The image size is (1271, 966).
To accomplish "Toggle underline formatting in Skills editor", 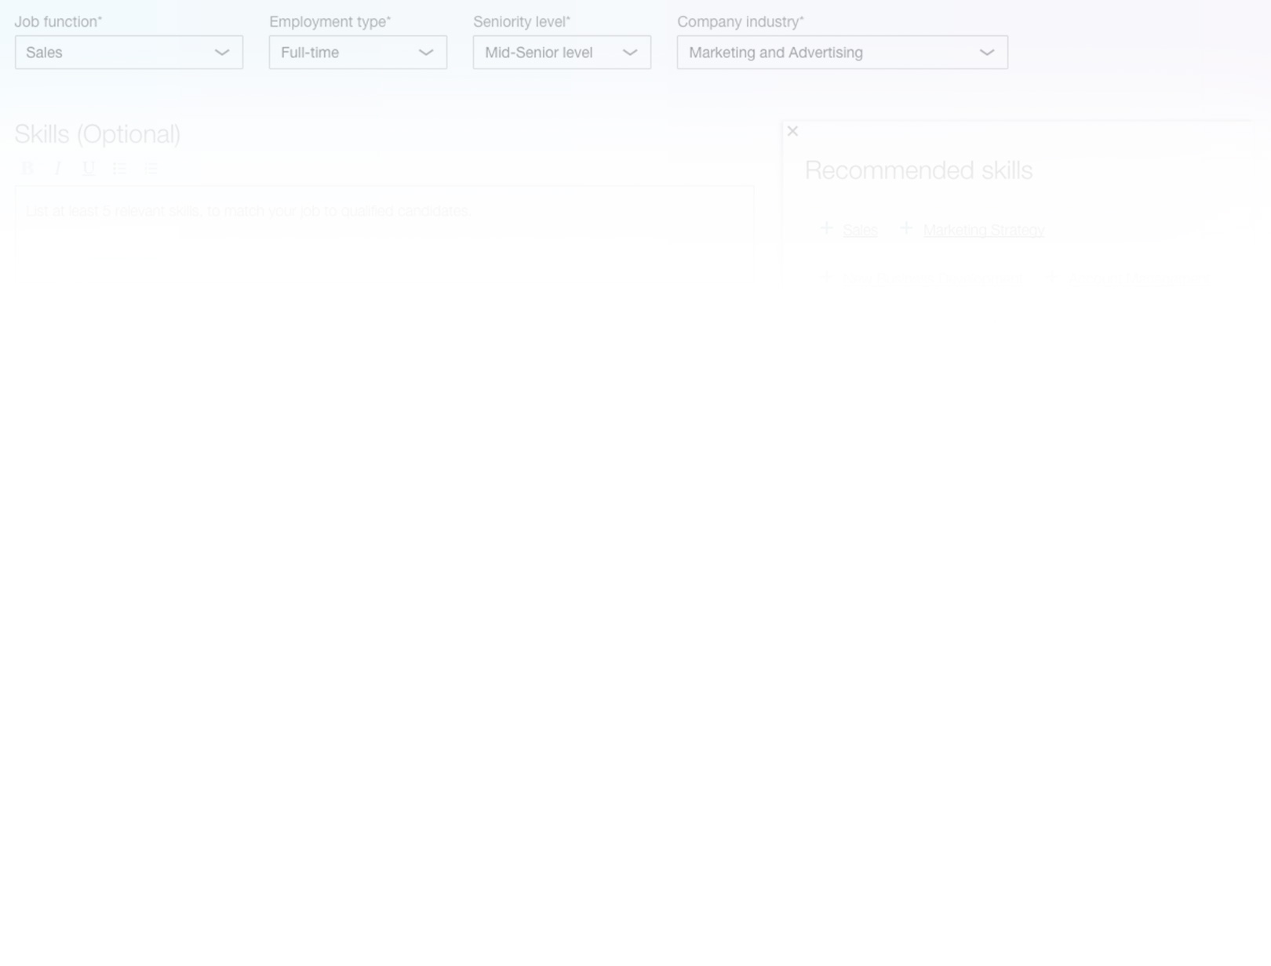I will tap(89, 168).
